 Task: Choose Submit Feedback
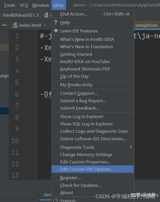(x=93, y=108)
